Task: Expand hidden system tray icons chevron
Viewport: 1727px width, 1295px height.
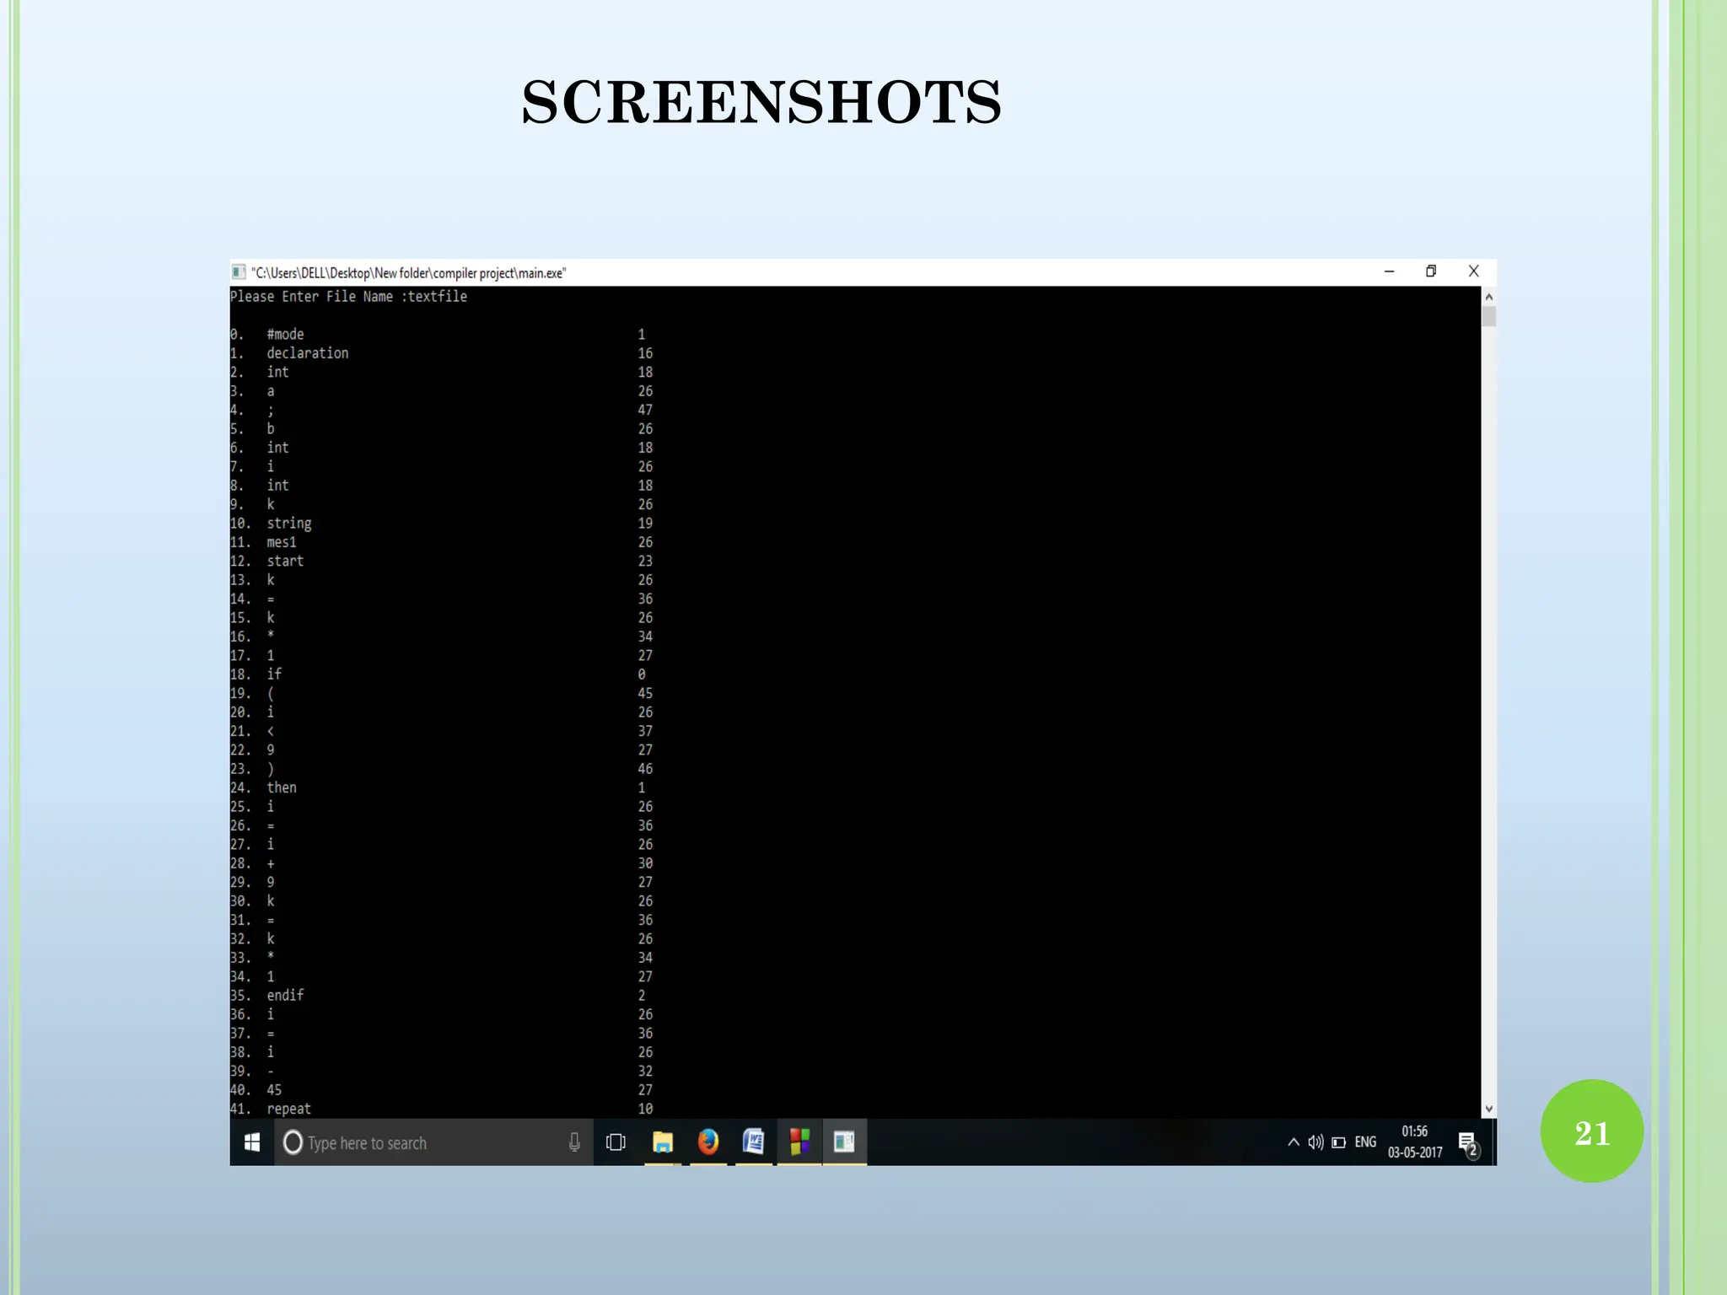Action: coord(1294,1142)
